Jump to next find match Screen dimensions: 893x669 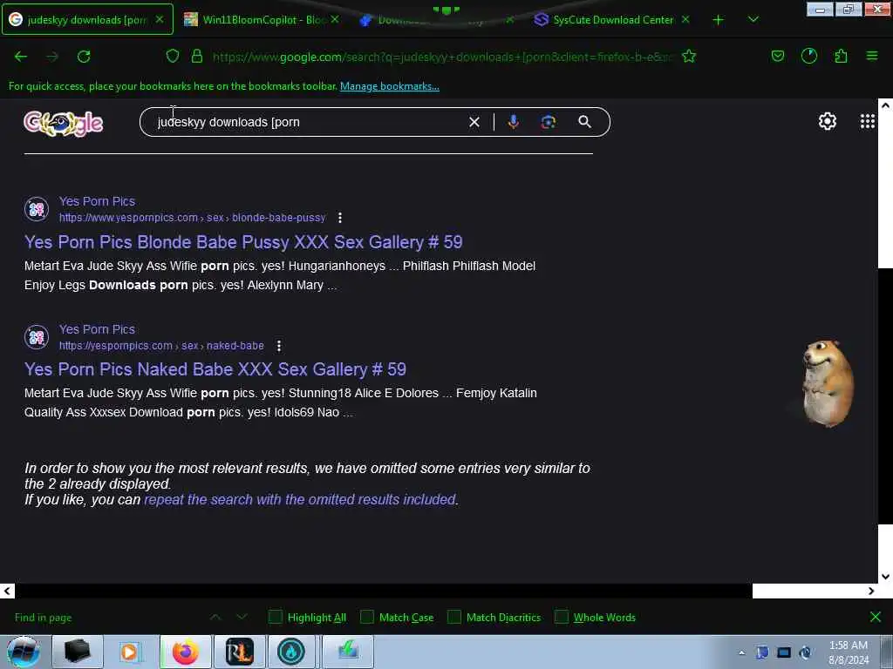242,617
